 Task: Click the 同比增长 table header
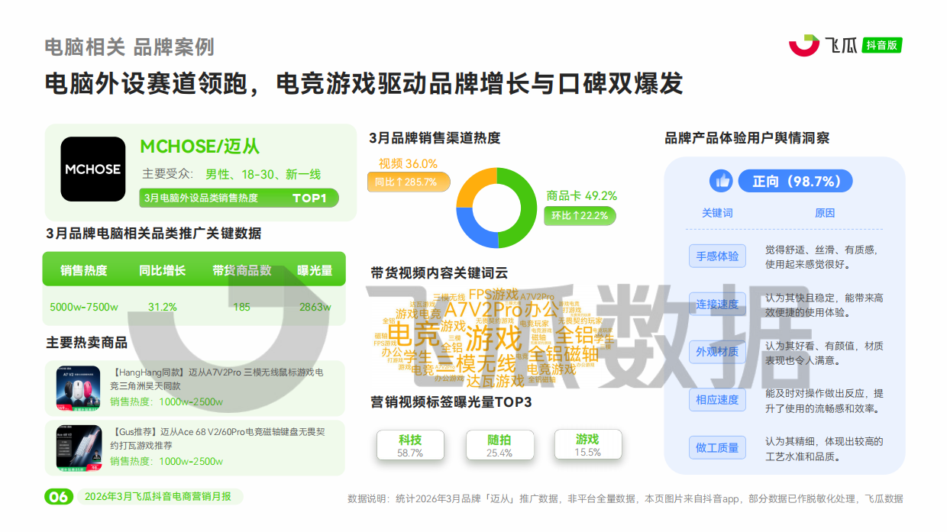tap(162, 270)
